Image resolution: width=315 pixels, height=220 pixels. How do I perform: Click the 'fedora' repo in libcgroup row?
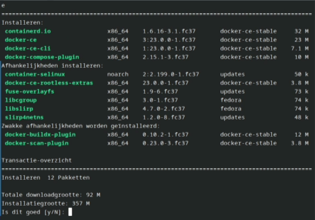tap(231, 100)
